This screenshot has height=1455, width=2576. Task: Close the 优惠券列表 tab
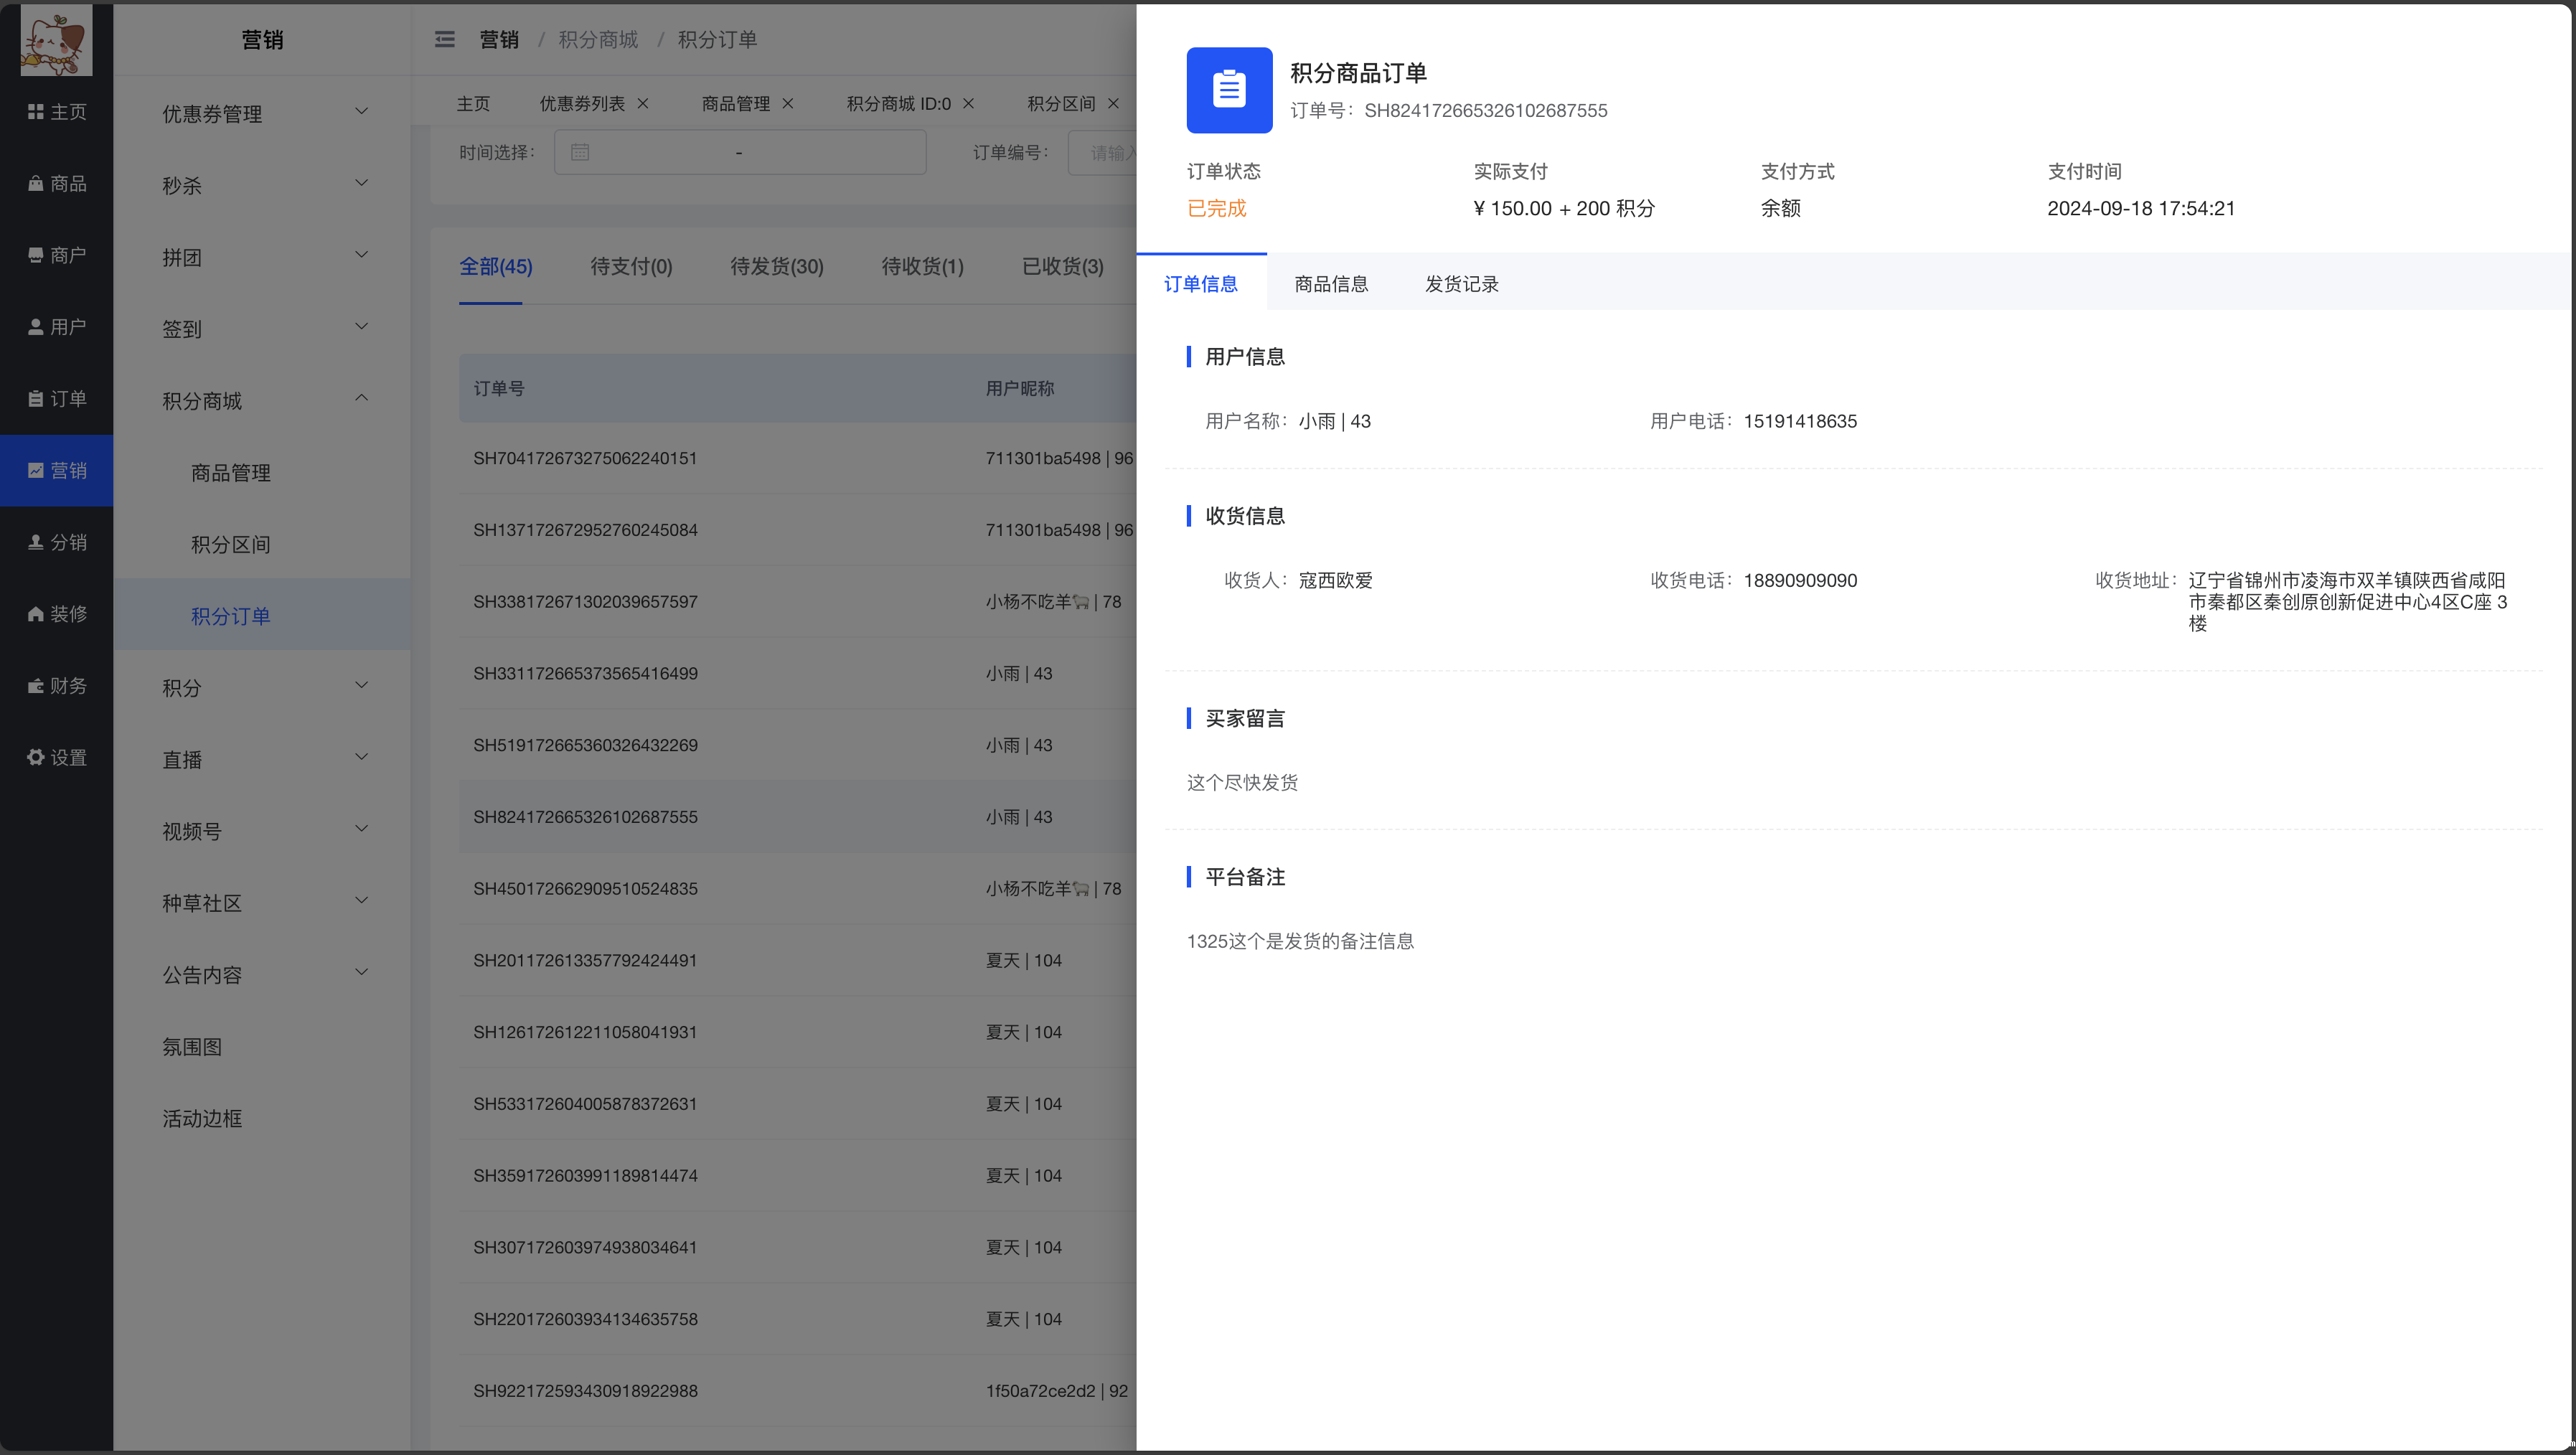643,103
